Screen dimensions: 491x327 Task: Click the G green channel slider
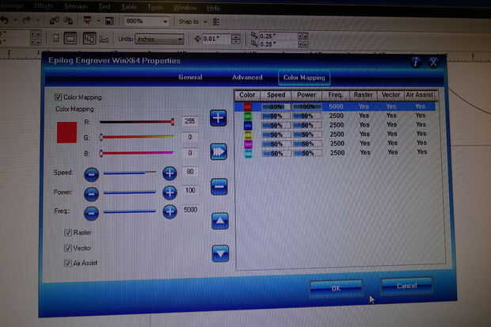pyautogui.click(x=137, y=137)
